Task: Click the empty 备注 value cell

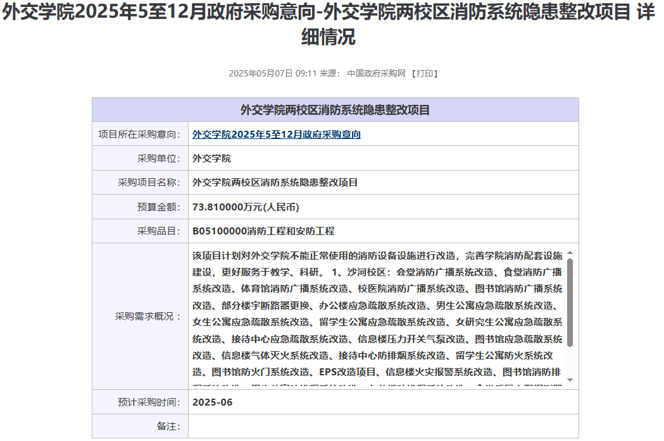Action: (x=383, y=426)
